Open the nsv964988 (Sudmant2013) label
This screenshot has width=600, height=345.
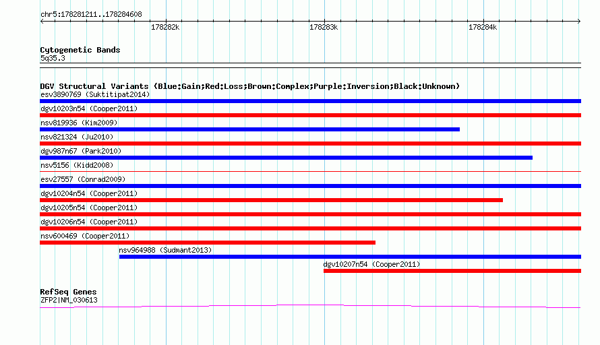click(165, 250)
